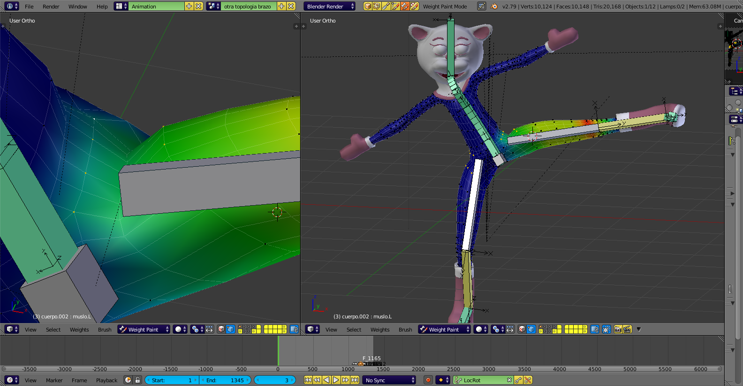Delete keyframes with crossed key icon
Image resolution: width=743 pixels, height=386 pixels.
coord(528,380)
